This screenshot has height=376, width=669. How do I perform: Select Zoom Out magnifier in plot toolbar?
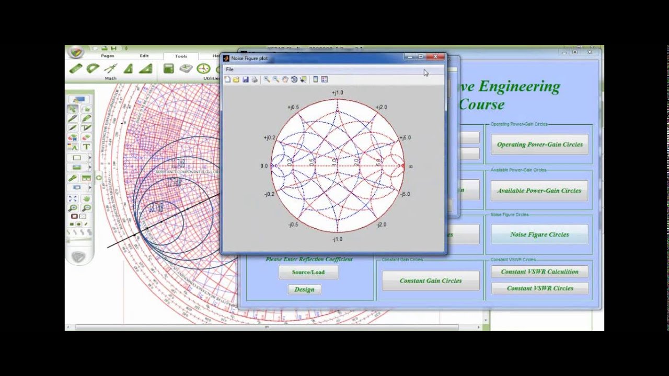(275, 79)
